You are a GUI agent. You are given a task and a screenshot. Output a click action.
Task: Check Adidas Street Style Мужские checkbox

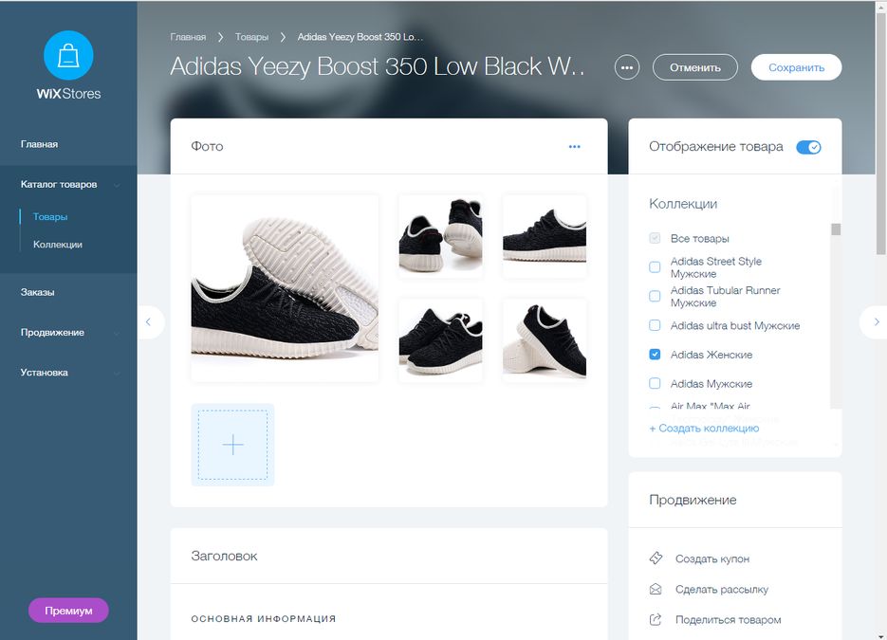655,266
